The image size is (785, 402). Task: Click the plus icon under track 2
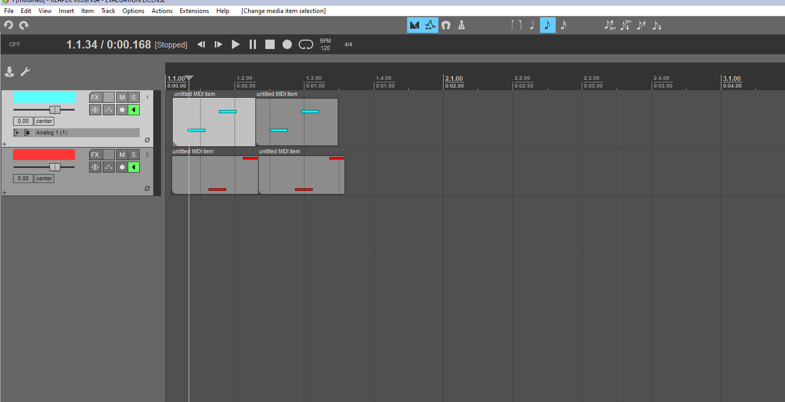pyautogui.click(x=4, y=192)
